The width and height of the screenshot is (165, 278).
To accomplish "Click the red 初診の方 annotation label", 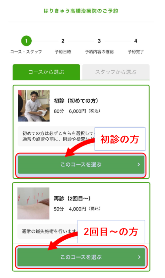I will (x=120, y=139).
